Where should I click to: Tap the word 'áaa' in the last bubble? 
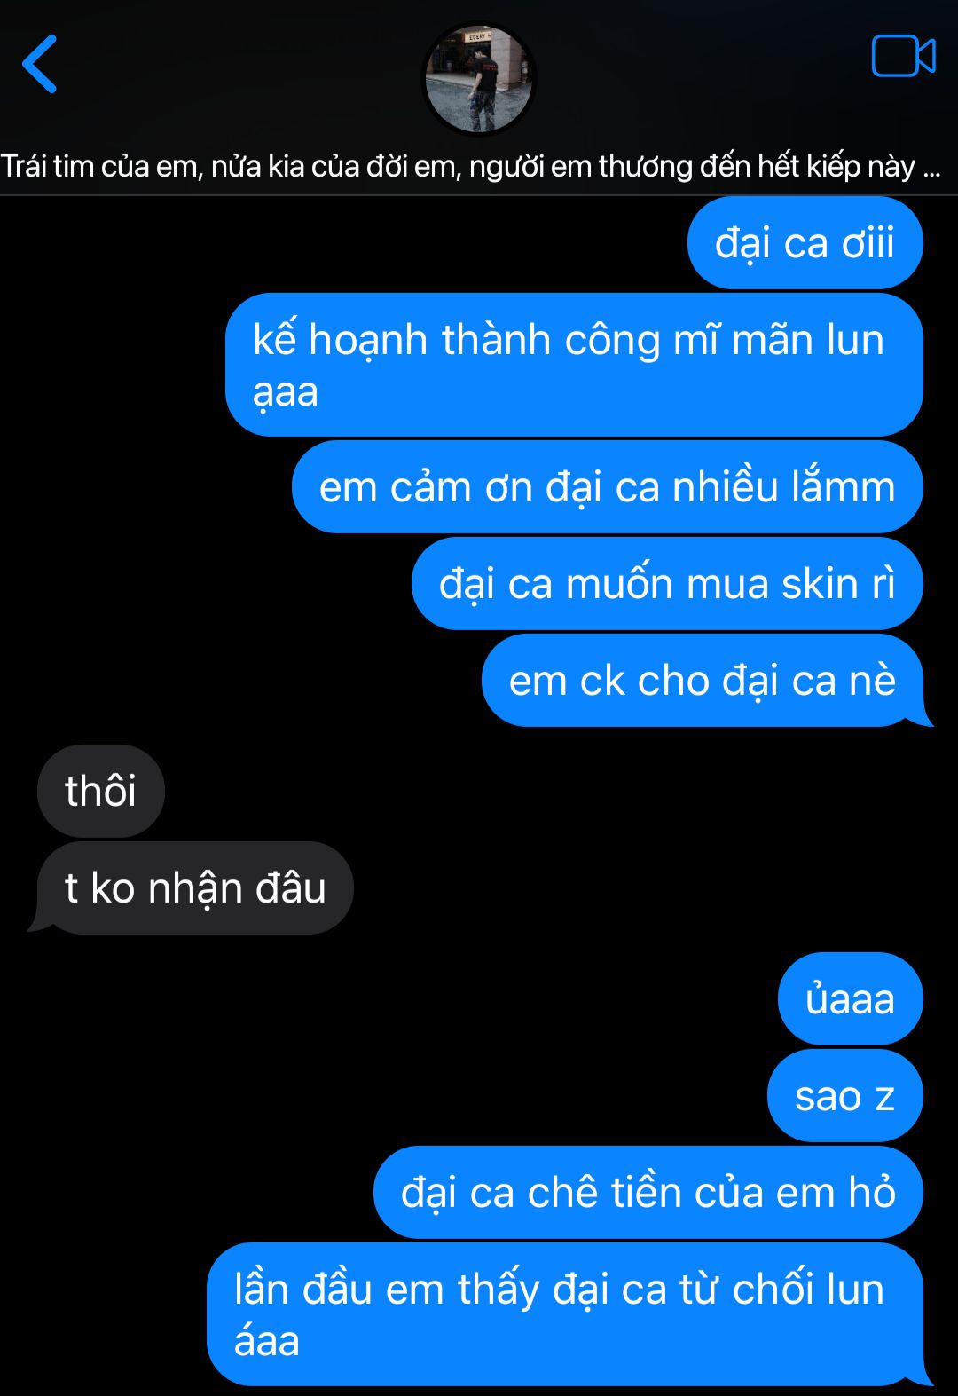click(x=267, y=1341)
